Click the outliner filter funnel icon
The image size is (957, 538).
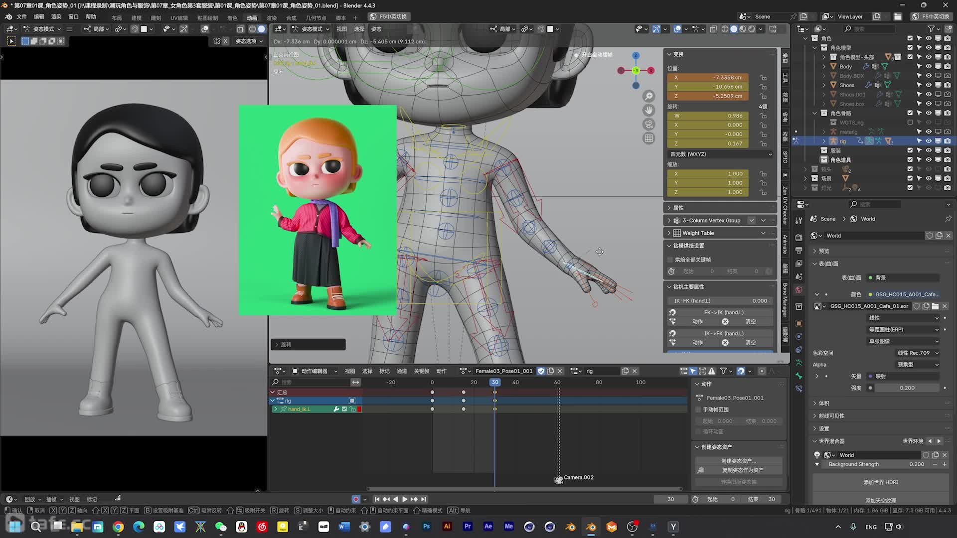[931, 29]
